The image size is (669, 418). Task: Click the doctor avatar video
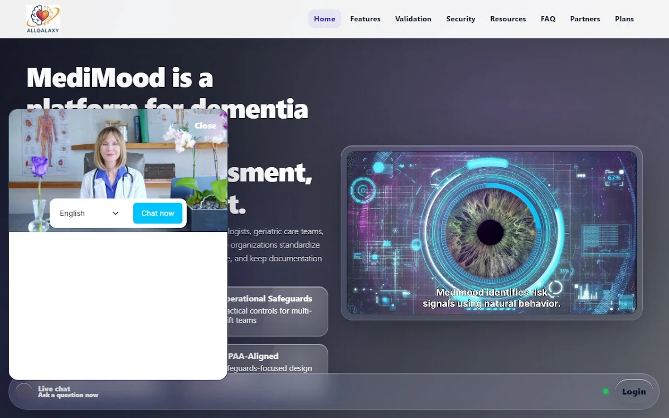click(x=118, y=170)
